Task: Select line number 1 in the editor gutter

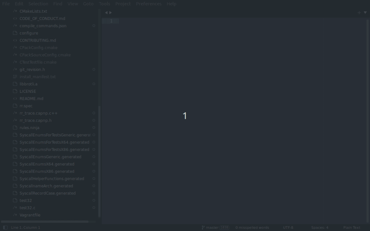Action: pos(111,21)
